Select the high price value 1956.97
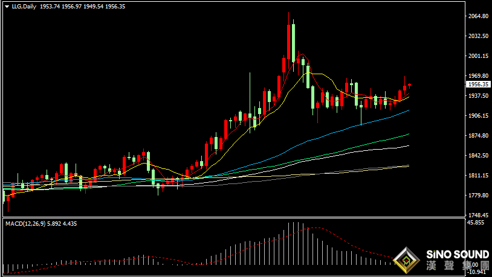 pos(71,6)
